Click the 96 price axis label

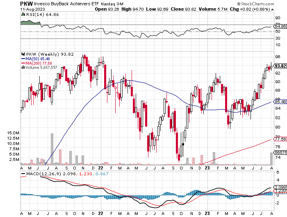click(278, 57)
